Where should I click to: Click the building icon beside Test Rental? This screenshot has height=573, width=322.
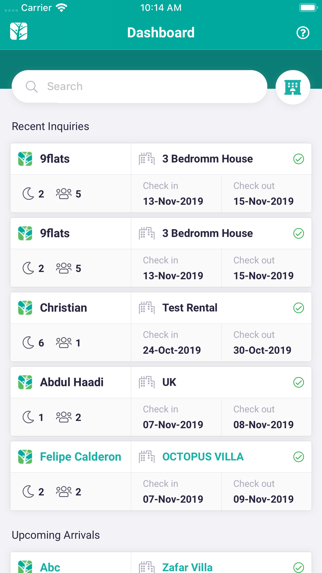[147, 308]
